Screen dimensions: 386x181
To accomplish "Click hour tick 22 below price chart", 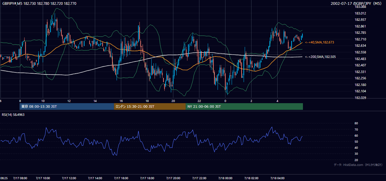I will point(199,101).
